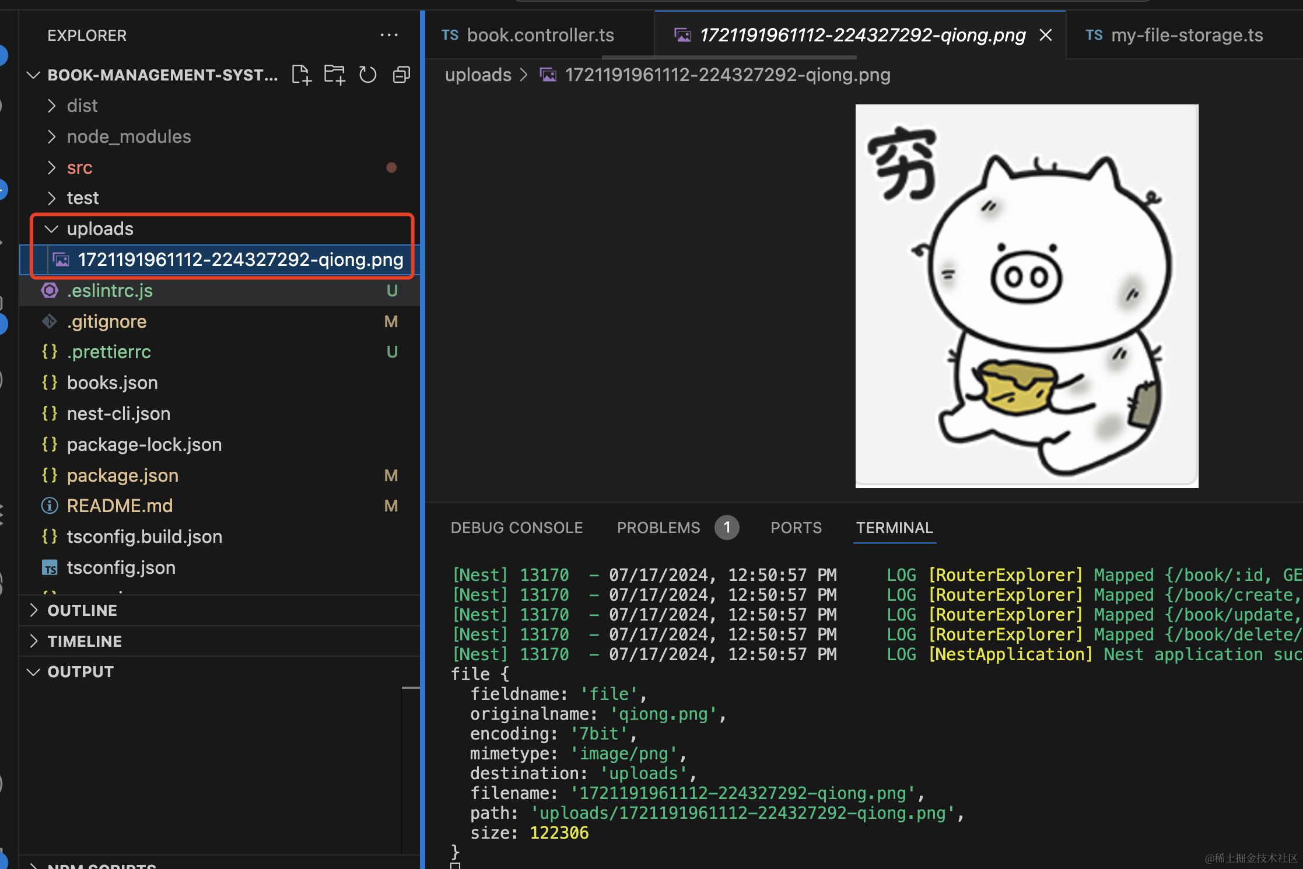This screenshot has height=869, width=1303.
Task: Click the New Folder icon in Explorer
Action: pos(334,75)
